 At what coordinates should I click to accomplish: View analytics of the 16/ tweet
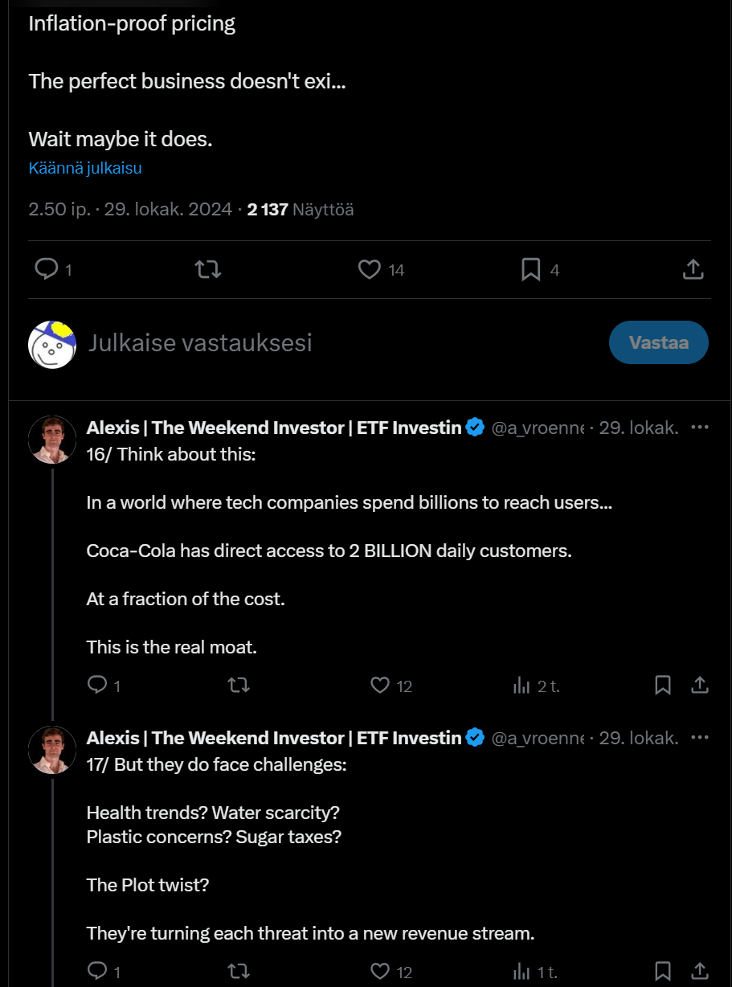[x=522, y=685]
